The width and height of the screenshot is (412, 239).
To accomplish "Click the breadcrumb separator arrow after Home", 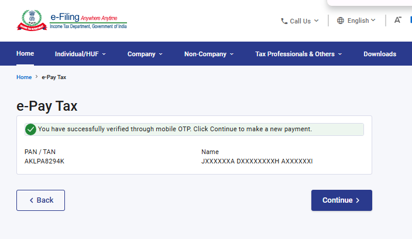I will [x=36, y=77].
